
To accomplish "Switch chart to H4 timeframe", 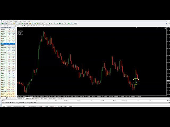I will [41, 26].
